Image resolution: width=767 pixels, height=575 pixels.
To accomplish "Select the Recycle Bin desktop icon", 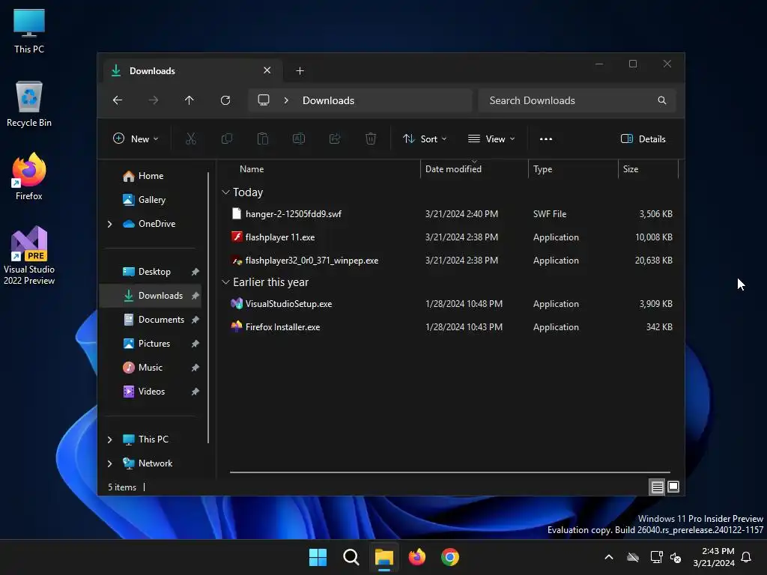I will pos(29,103).
